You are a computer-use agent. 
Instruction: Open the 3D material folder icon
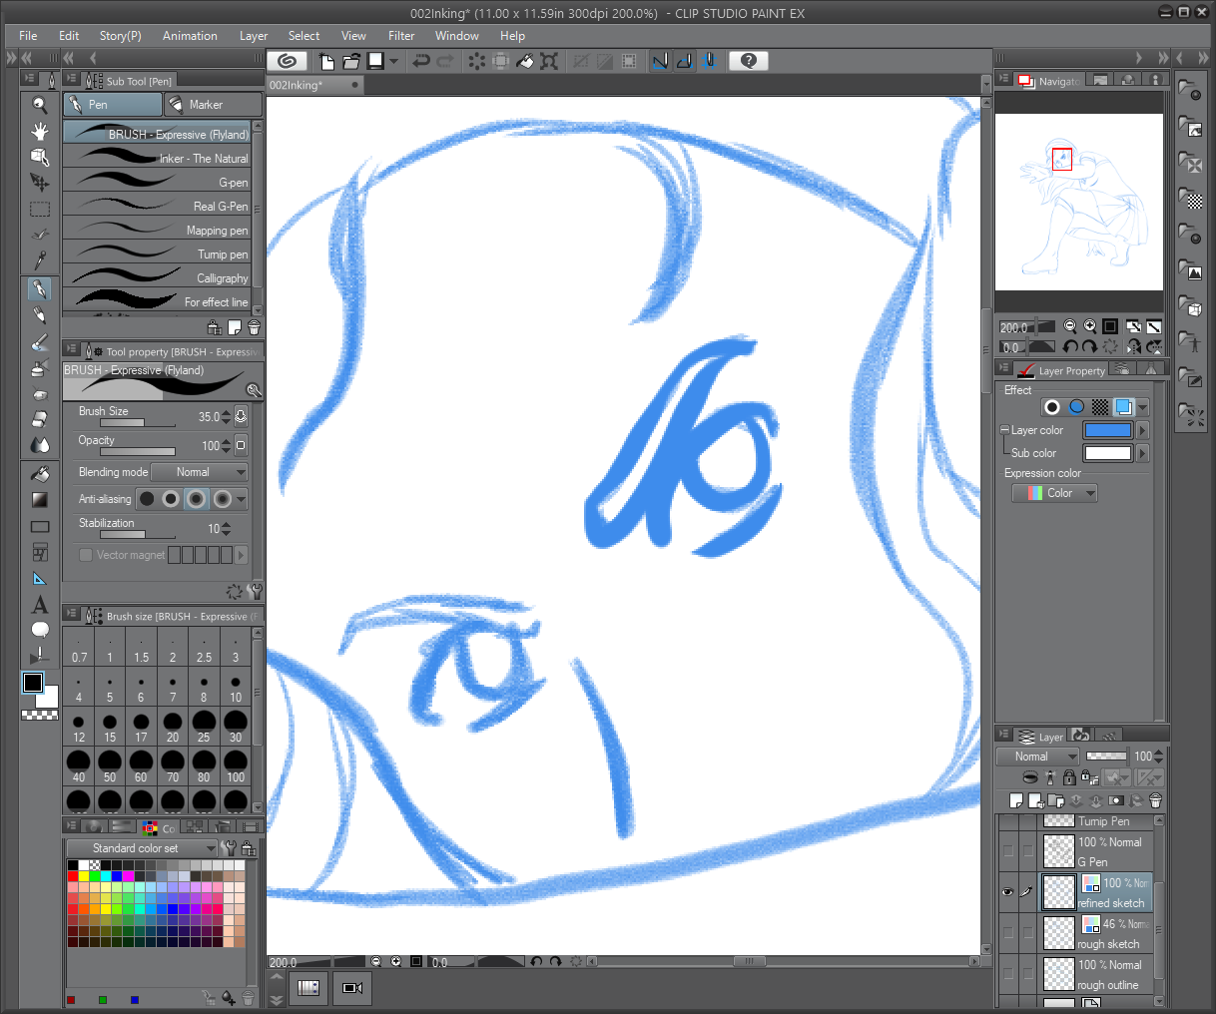click(x=1189, y=305)
